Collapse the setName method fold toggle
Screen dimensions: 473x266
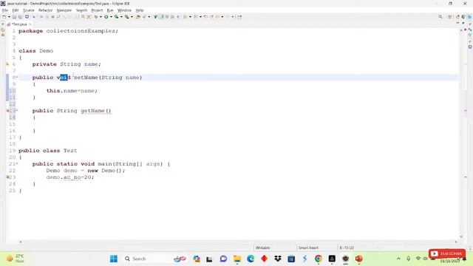(17, 78)
